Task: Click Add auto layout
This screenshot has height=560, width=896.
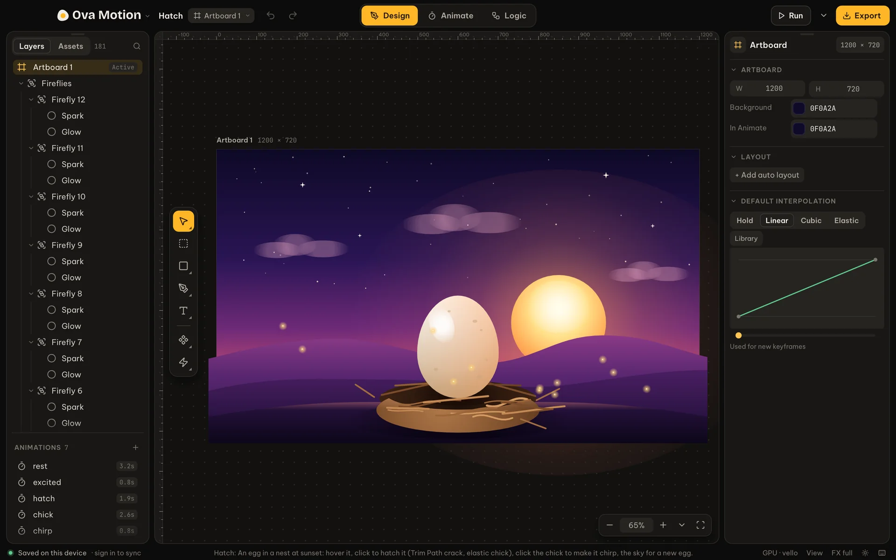Action: tap(767, 175)
